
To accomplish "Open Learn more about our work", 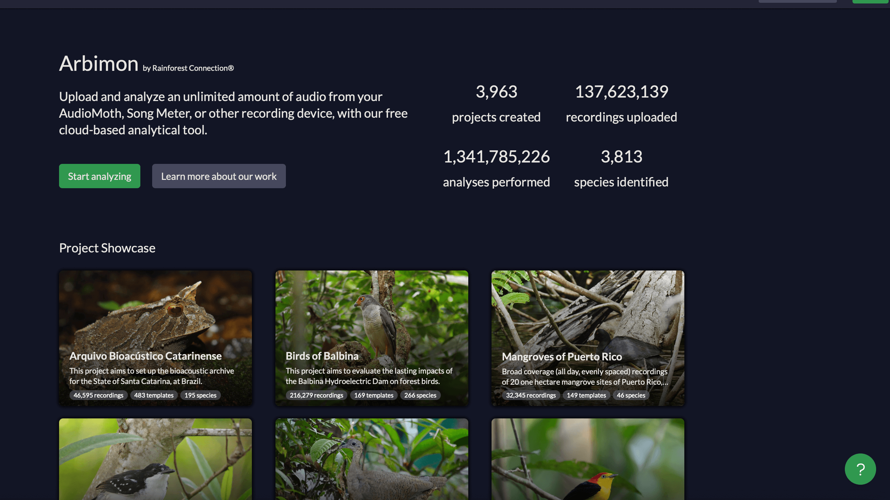I will 219,176.
